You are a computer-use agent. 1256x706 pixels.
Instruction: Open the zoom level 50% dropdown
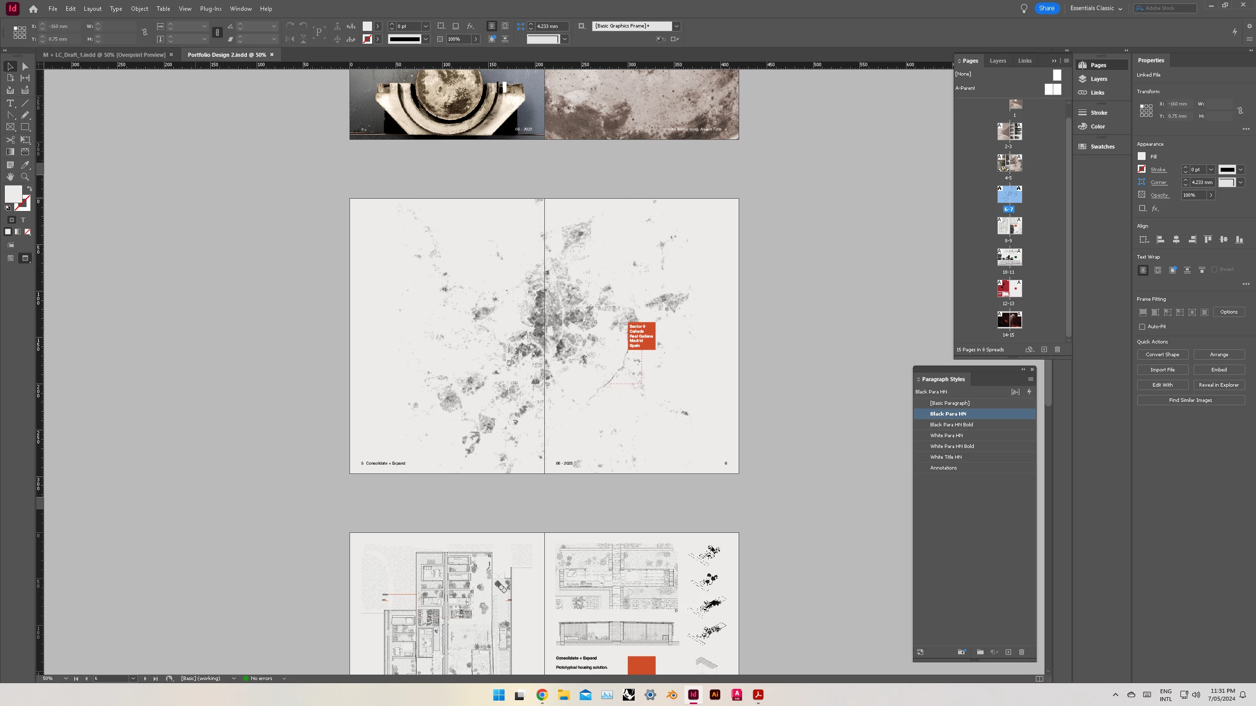66,679
